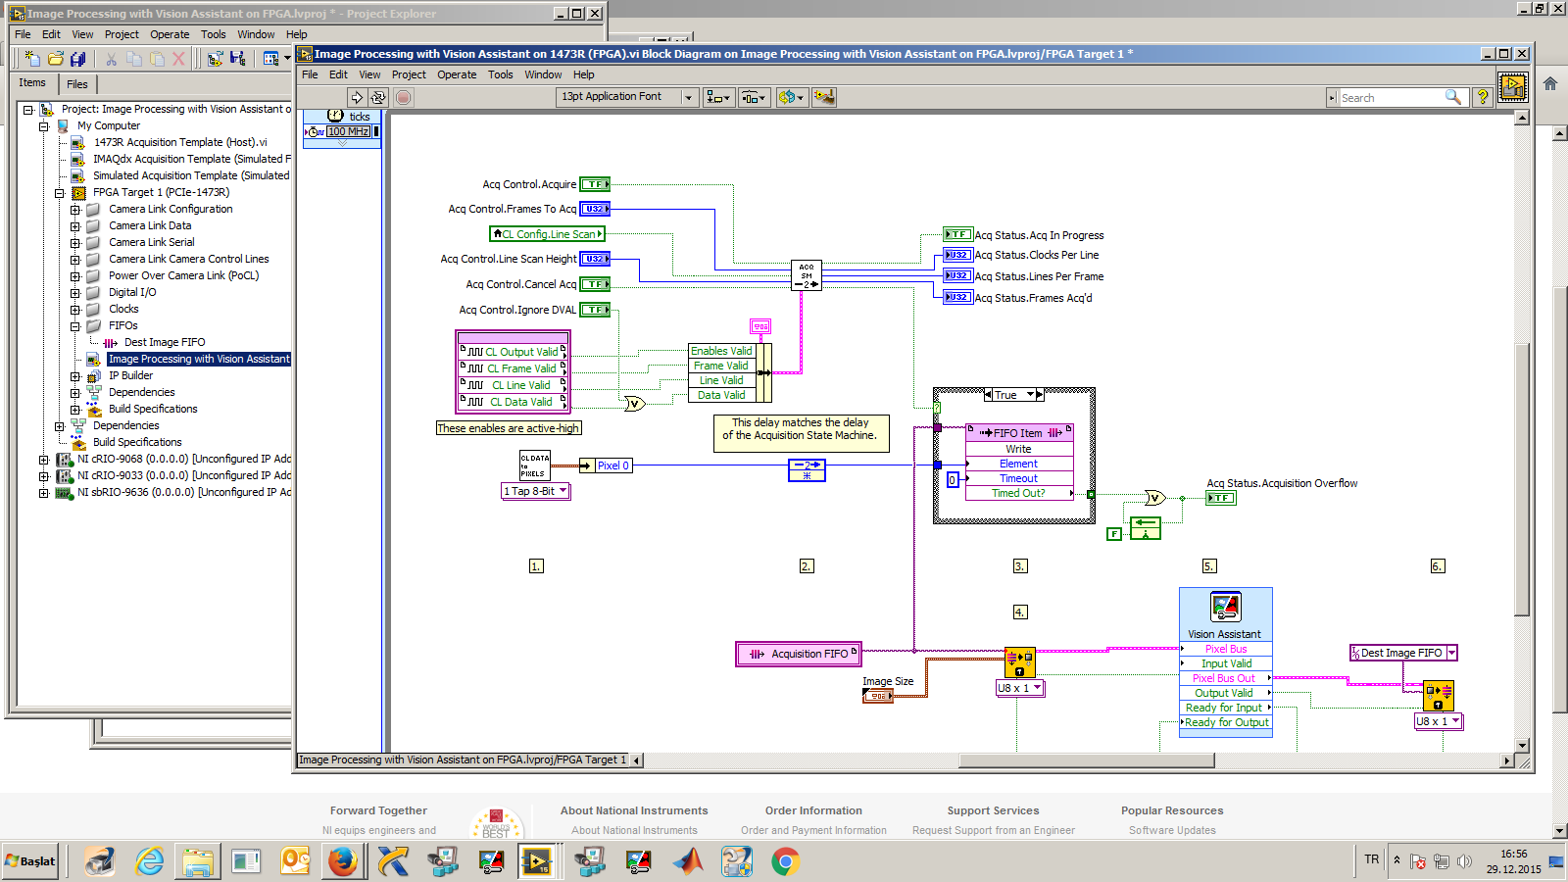Click the Abort Execution stop button
This screenshot has width=1568, height=882.
click(403, 97)
